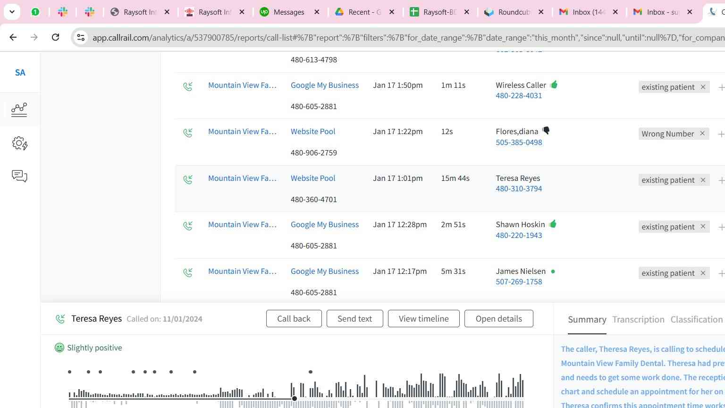Remove Wrong Number tag from Flores,diana row
The image size is (725, 408).
(702, 134)
